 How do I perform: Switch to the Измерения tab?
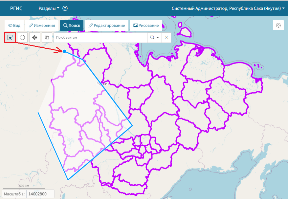pos(42,26)
